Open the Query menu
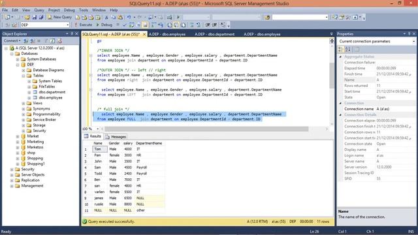Screen dimensions: 418x235 [39, 10]
